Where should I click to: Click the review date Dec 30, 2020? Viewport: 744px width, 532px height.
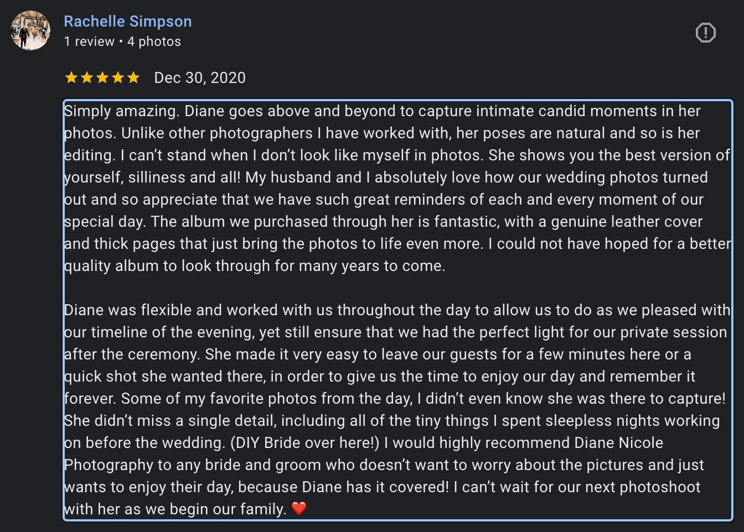click(200, 78)
